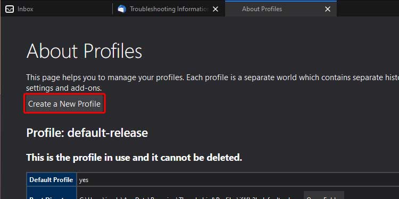Close the About Profiles tab
This screenshot has height=199, width=399.
(x=328, y=9)
